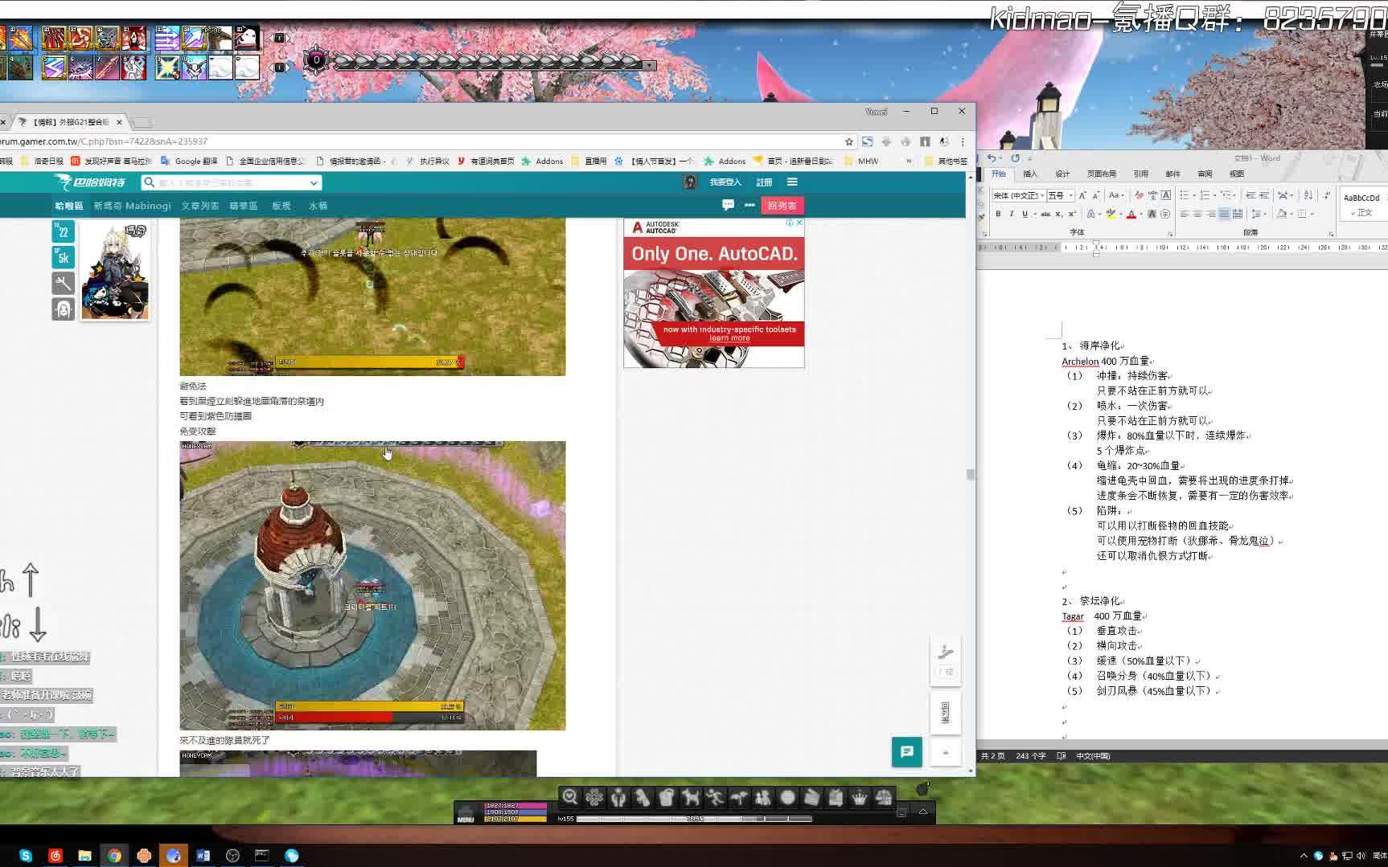This screenshot has height=867, width=1388.
Task: Click the floating teal chat button
Action: pos(906,752)
